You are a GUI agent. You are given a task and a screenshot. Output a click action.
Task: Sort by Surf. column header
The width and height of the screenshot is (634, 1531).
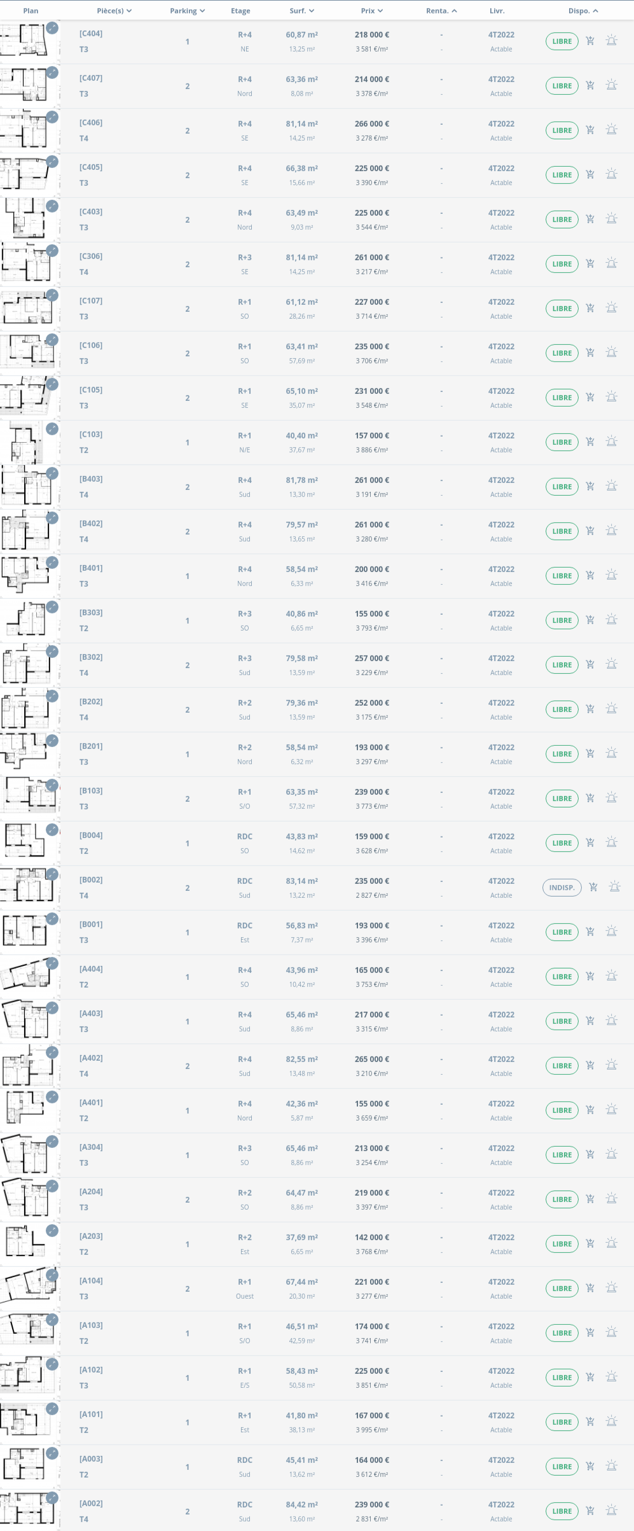click(x=302, y=11)
